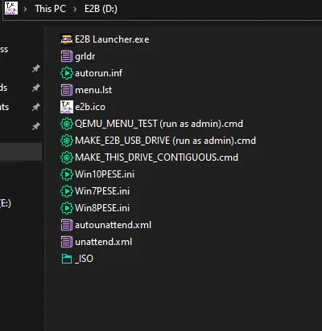Screen dimensions: 322x331
Task: Select the file name E2B Launcher.exe
Action: click(112, 39)
